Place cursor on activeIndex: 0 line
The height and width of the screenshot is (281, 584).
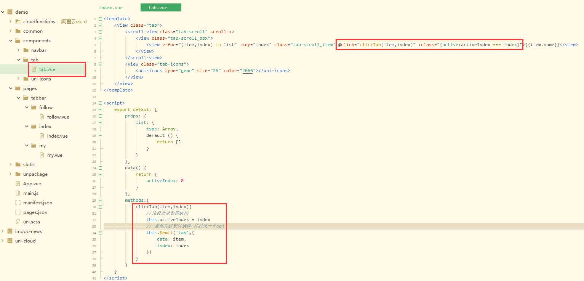[165, 181]
